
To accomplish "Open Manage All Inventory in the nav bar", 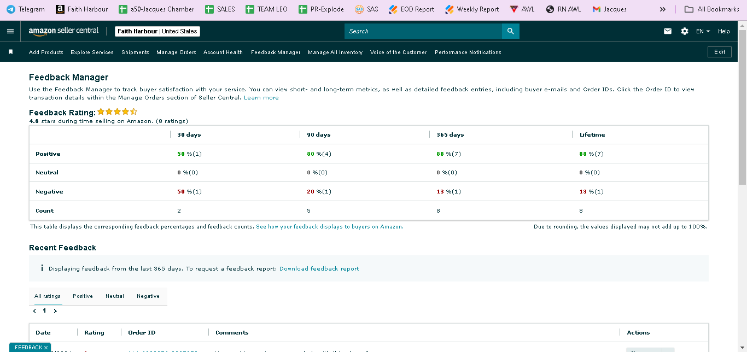I will tap(335, 52).
